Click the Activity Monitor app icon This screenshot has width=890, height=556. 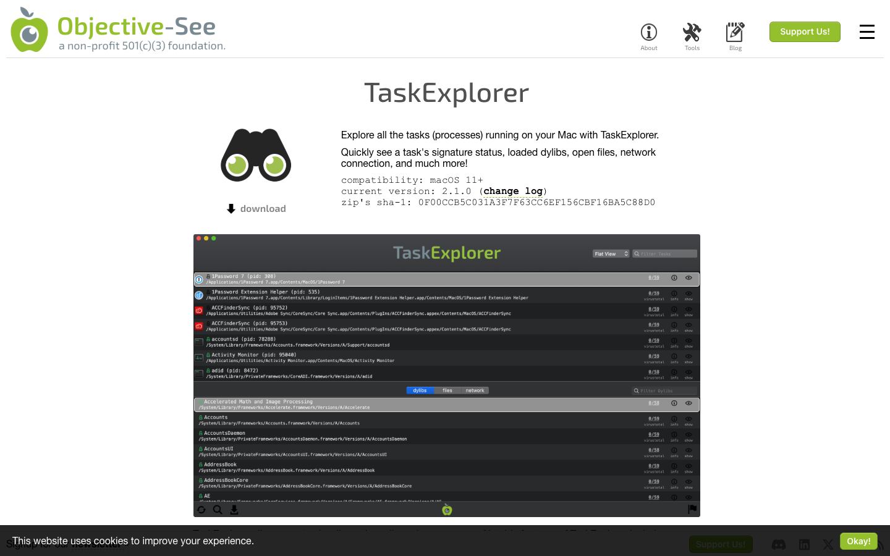pos(199,358)
